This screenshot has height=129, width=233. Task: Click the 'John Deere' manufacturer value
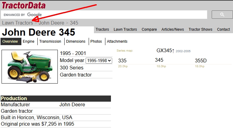click(72, 105)
